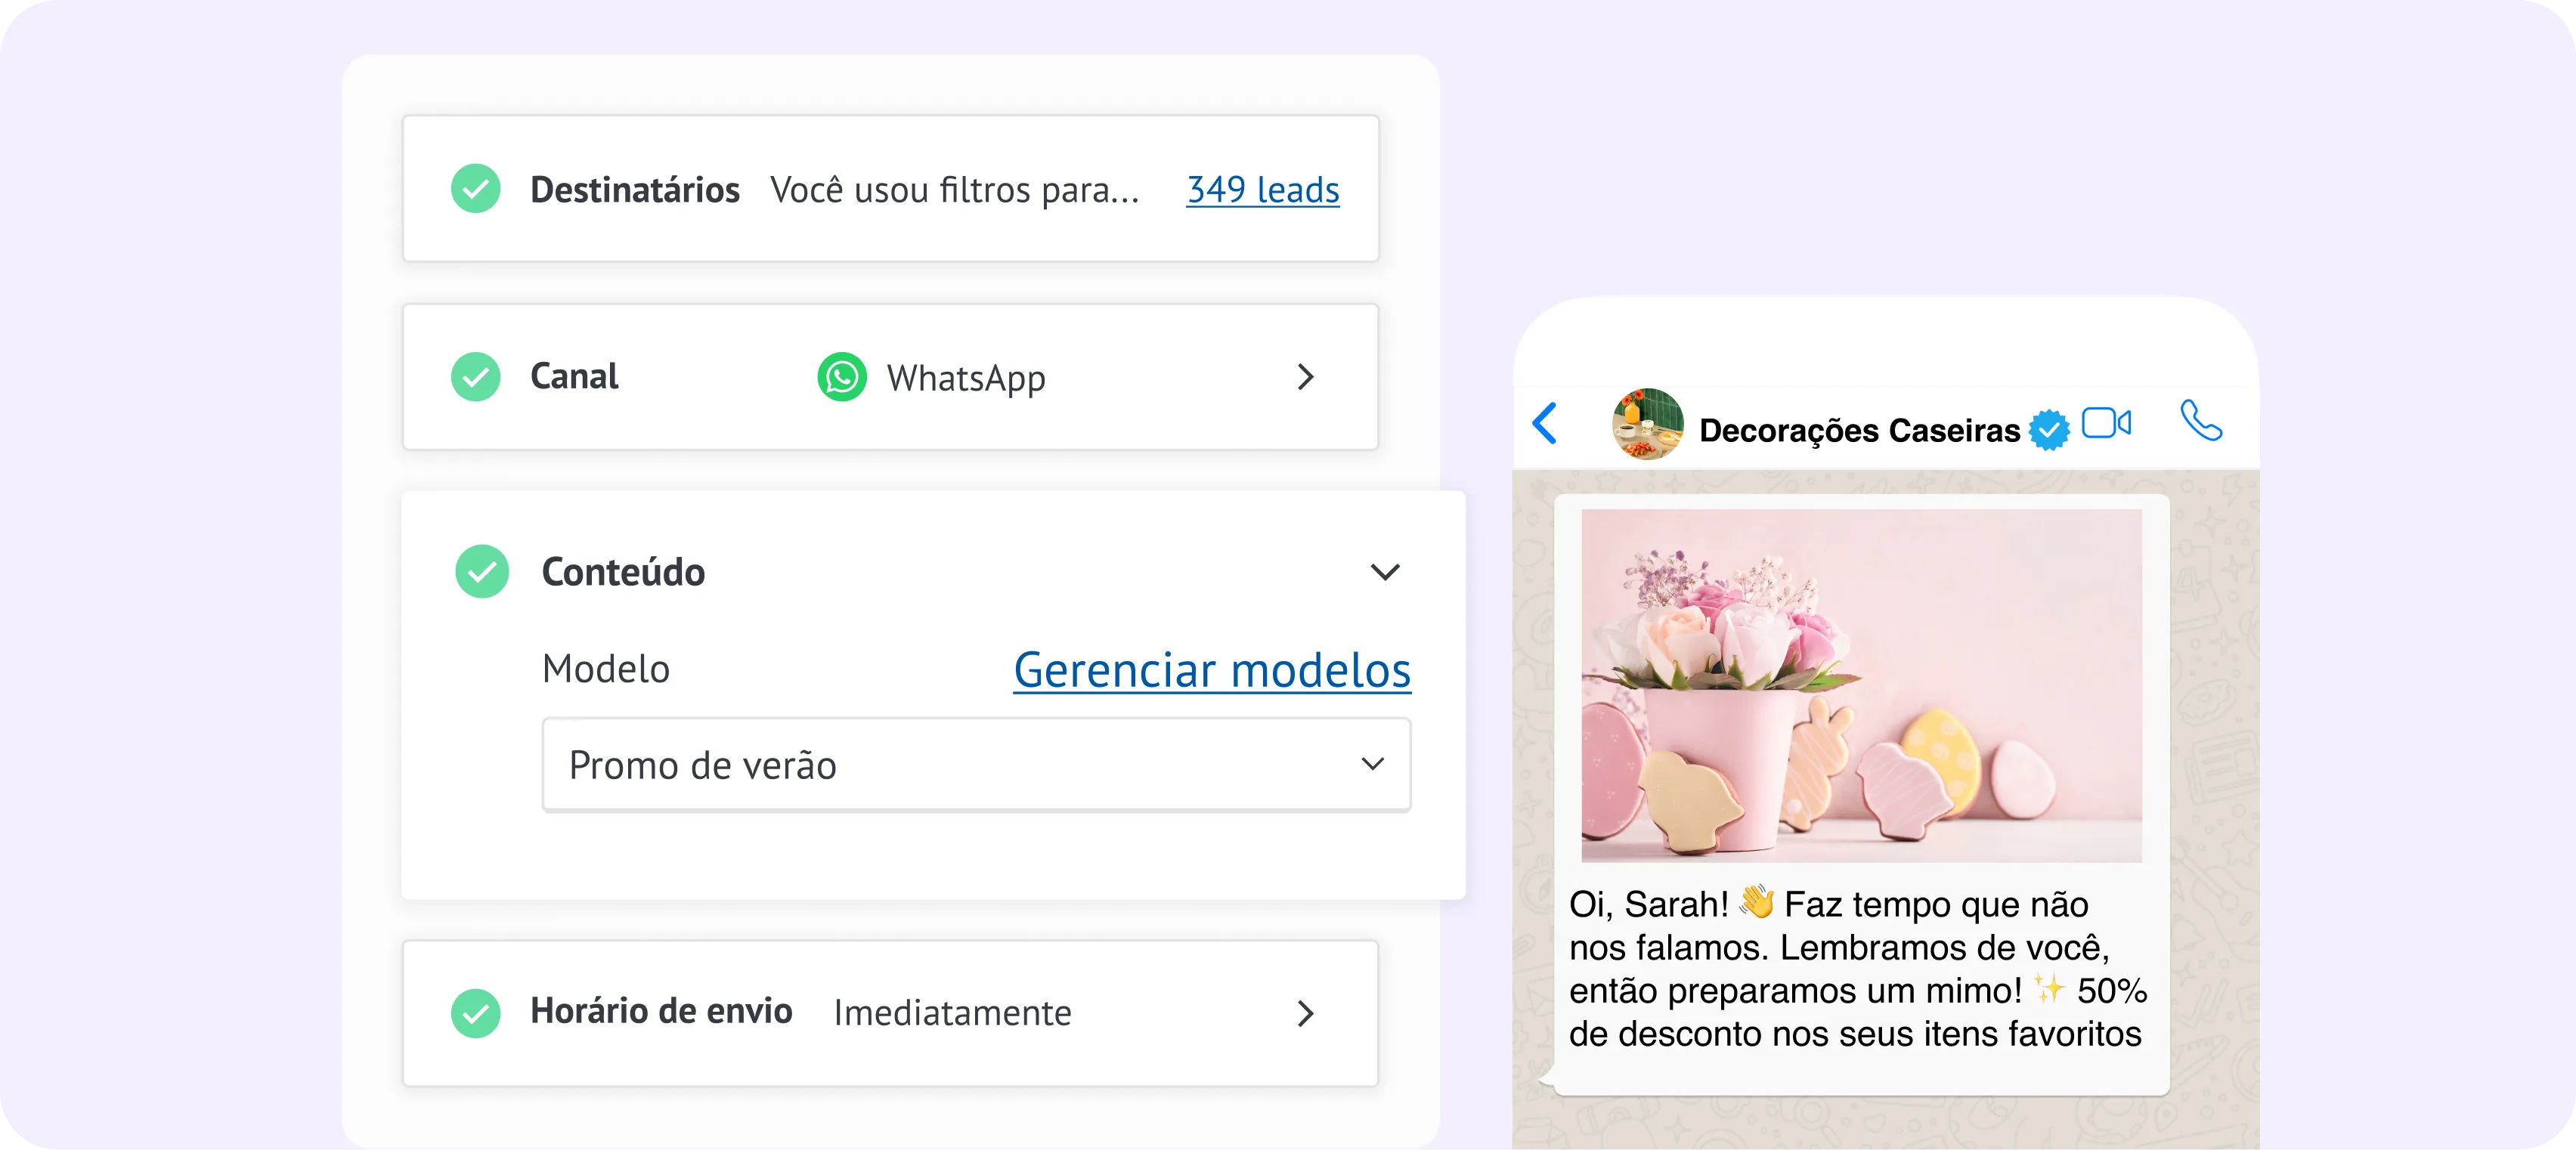
Task: Open the Decorações Caseiras profile avatar
Action: (1647, 424)
